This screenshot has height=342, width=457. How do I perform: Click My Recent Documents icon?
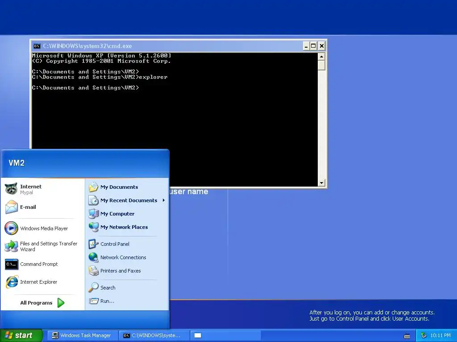(94, 200)
